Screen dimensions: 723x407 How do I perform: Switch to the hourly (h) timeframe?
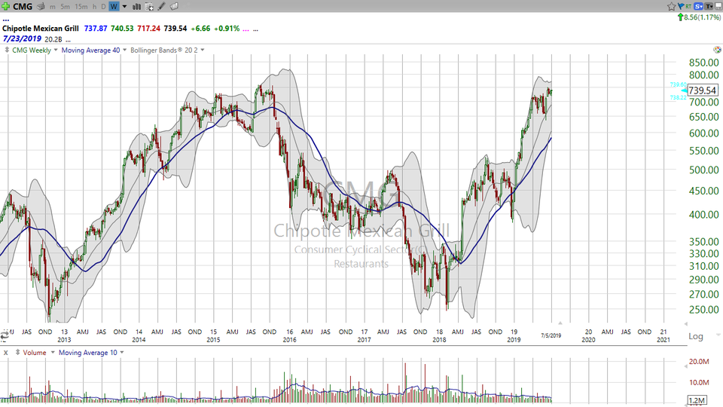click(x=95, y=7)
